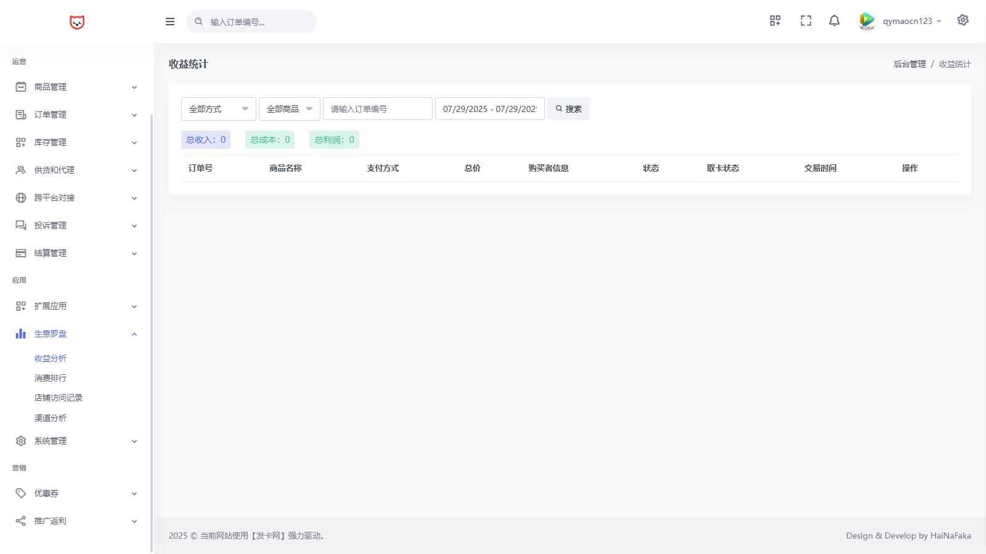
Task: Click the 优惠券 tag icon
Action: point(21,493)
